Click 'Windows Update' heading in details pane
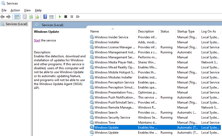Viewport: 222px width, 136px height. pyautogui.click(x=46, y=32)
